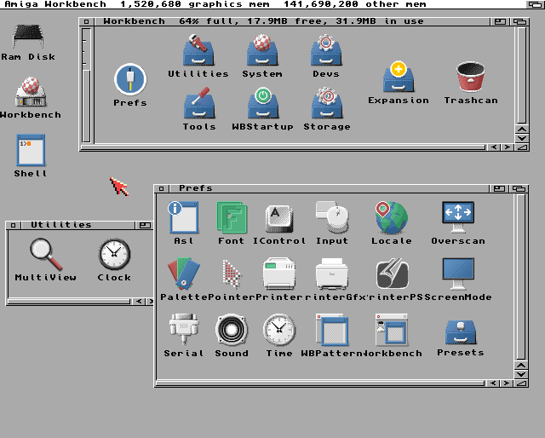
Task: Open the Sound preferences icon
Action: 231,331
